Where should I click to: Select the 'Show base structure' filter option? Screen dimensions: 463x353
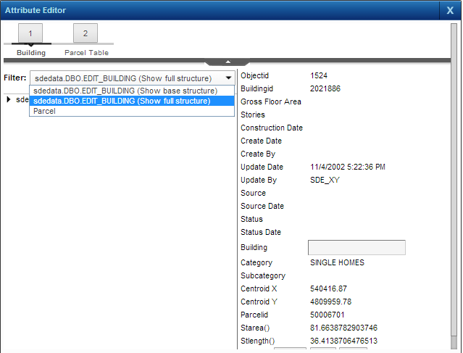pyautogui.click(x=125, y=91)
